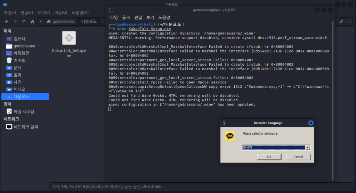Click the file manager window icon in title bar

coord(5,4)
